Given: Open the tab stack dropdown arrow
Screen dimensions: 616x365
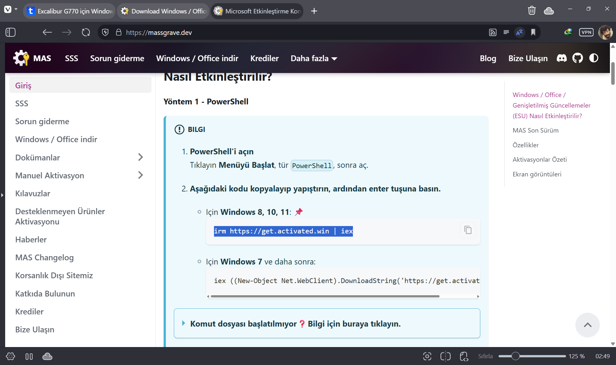Looking at the screenshot, I should tap(16, 9).
